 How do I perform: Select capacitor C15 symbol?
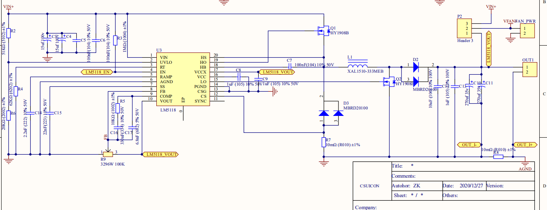[50, 112]
